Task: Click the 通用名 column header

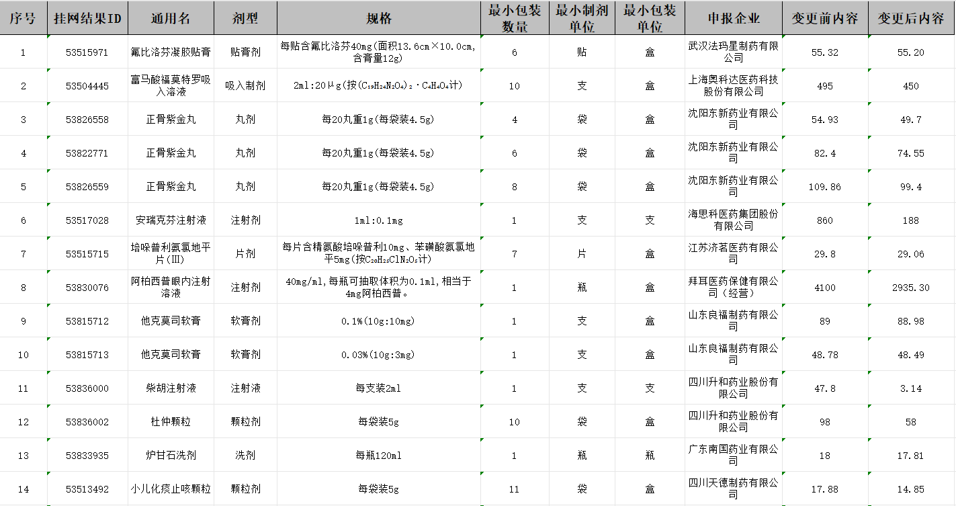Action: (x=171, y=18)
